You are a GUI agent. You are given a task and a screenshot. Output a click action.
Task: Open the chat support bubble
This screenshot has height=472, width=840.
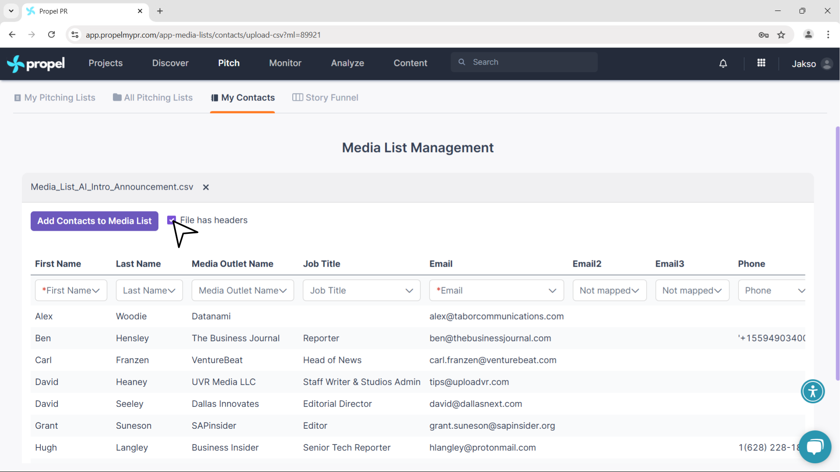point(815,447)
